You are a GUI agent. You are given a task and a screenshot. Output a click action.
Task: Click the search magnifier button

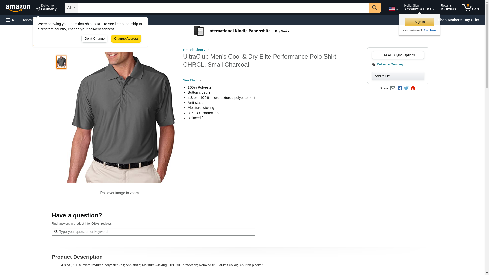[x=374, y=8]
